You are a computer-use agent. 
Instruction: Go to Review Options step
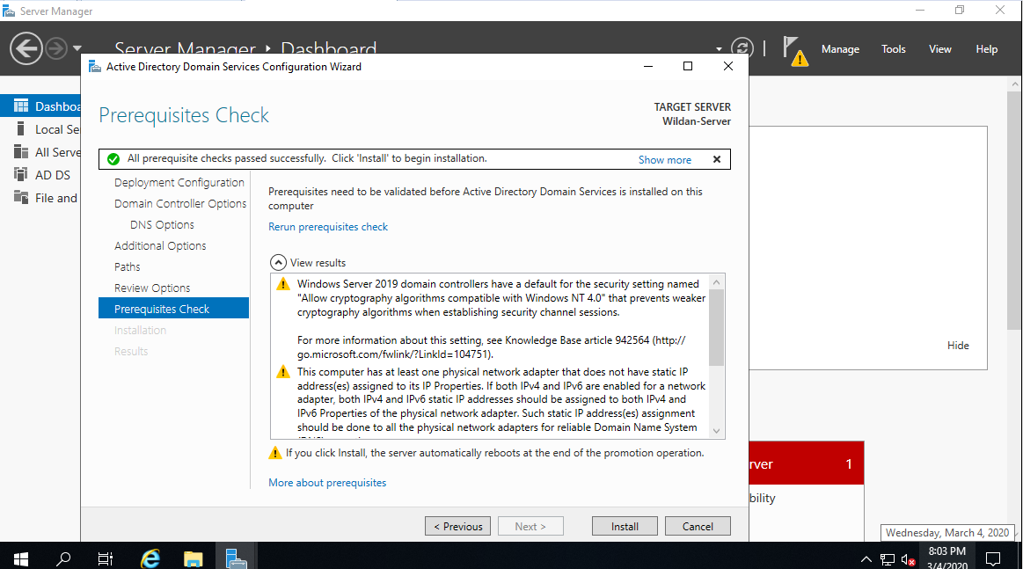click(x=152, y=288)
